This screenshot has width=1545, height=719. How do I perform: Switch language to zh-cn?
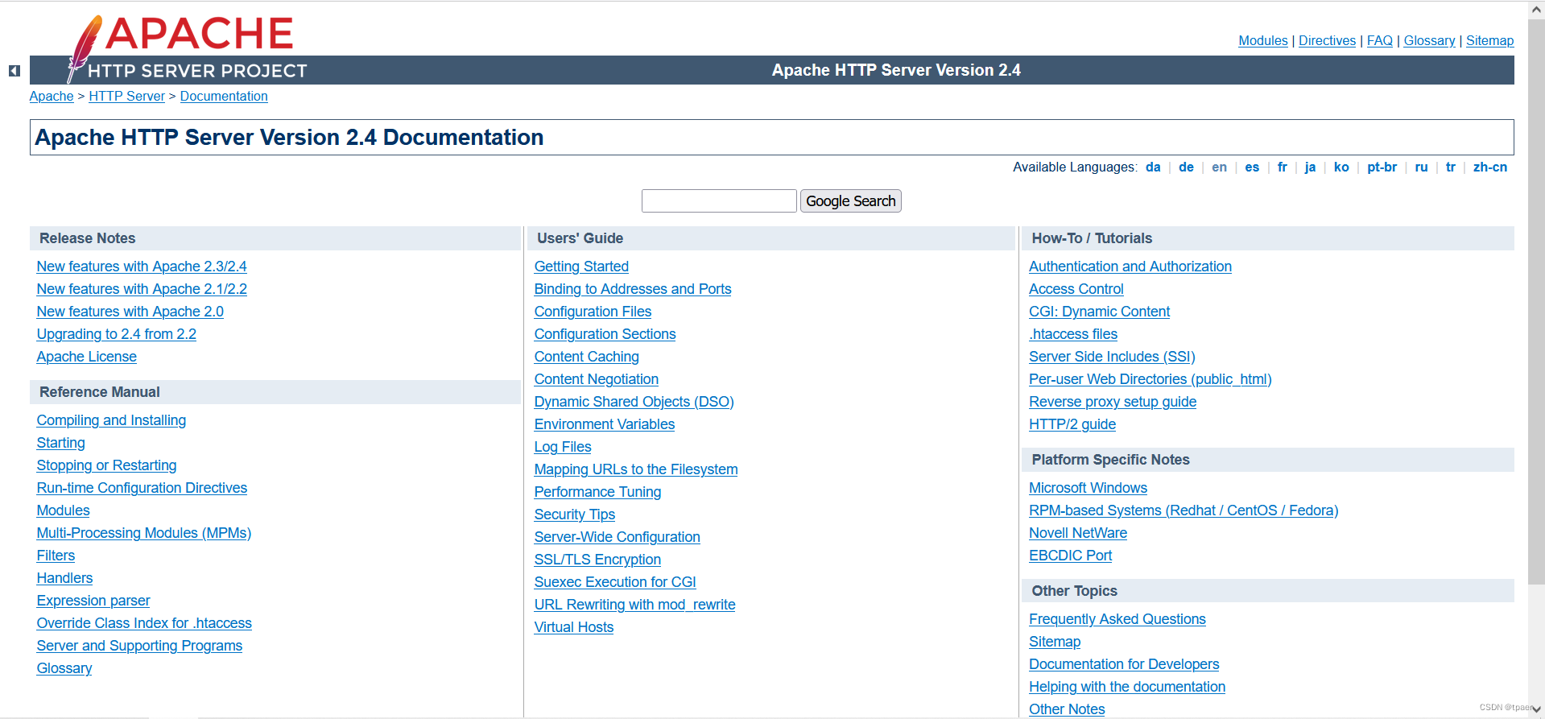(1489, 167)
